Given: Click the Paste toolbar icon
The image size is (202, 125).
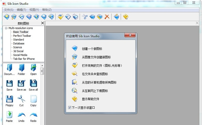Looking at the screenshot, I should click(100, 17).
